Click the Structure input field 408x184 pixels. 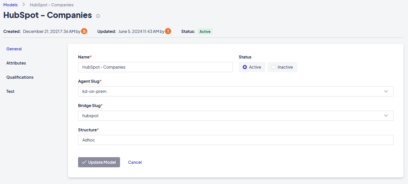(x=235, y=140)
